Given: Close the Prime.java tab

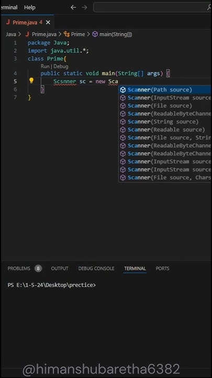Looking at the screenshot, I should coord(48,23).
